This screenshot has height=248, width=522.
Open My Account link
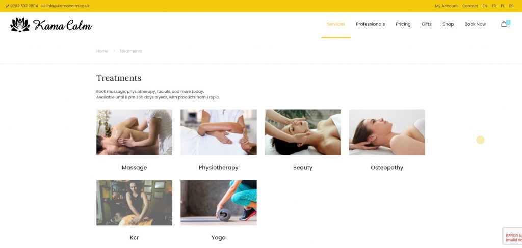click(446, 6)
